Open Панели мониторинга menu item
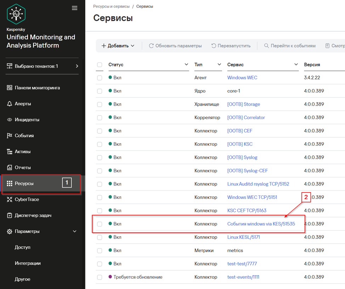 click(37, 88)
